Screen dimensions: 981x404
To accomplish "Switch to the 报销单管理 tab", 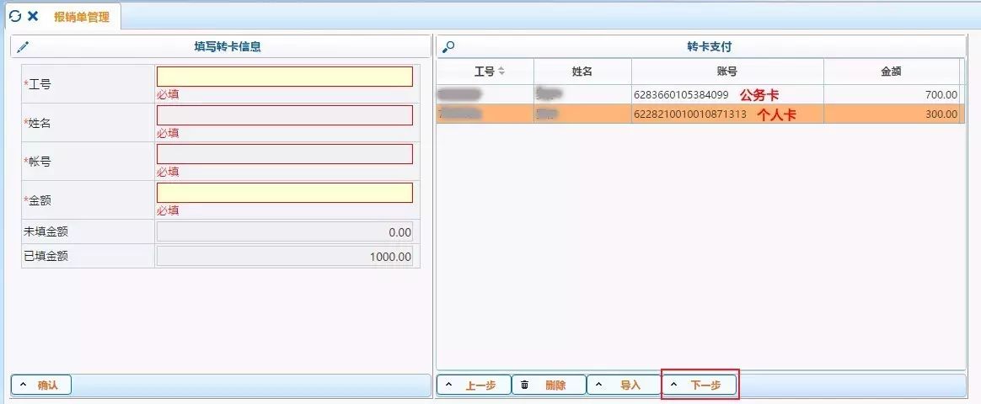I will (x=81, y=17).
